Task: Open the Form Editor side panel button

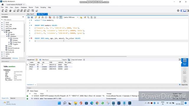Action: [x=185, y=71]
